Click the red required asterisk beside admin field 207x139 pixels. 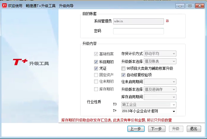click(167, 21)
